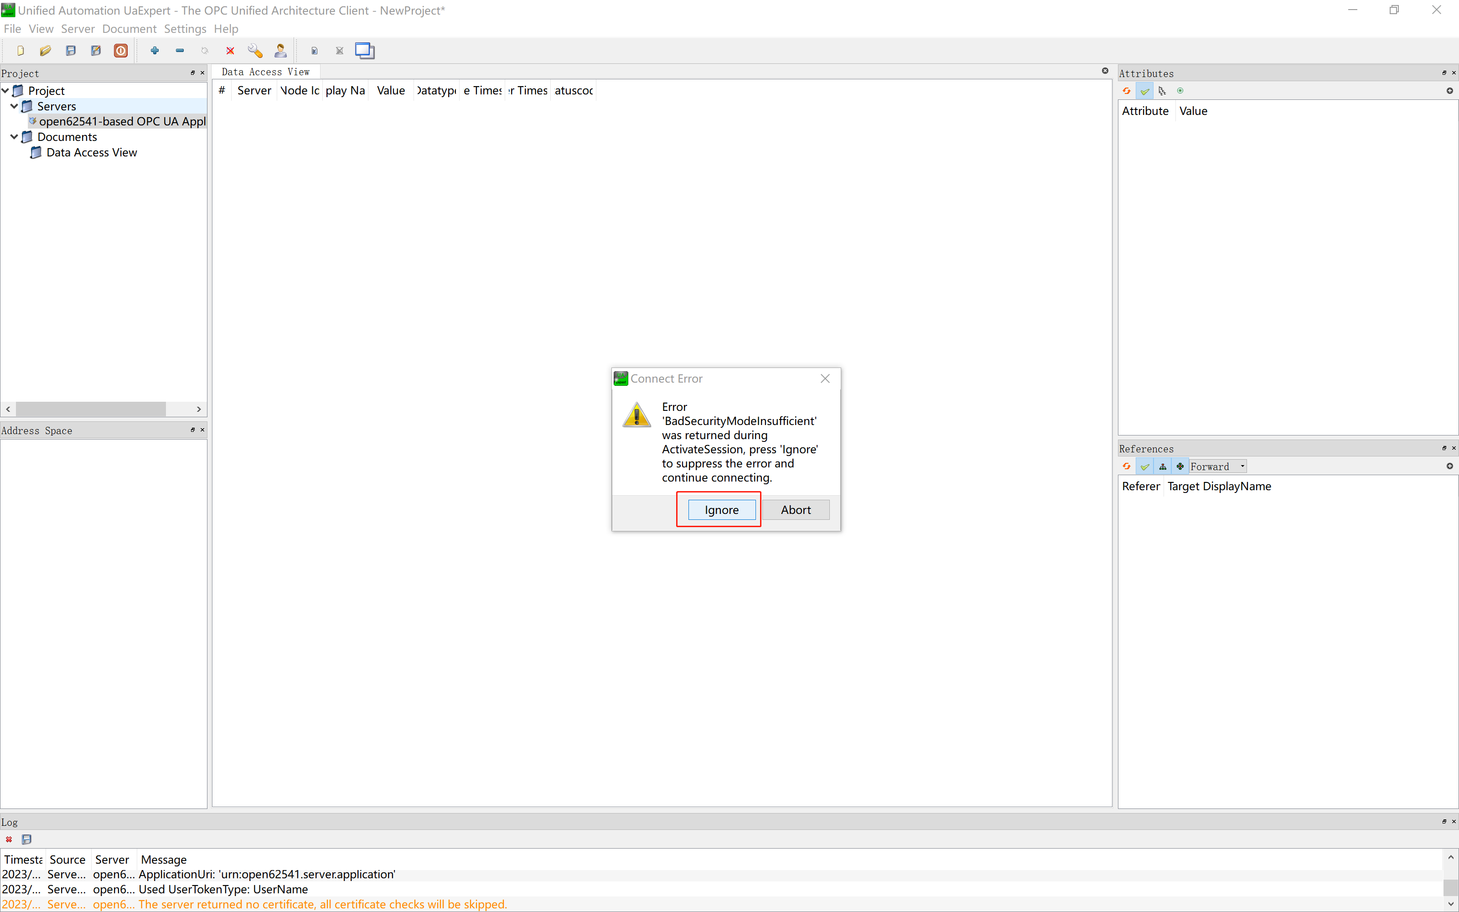Clear the Log with red X icon
The width and height of the screenshot is (1459, 912).
coord(9,839)
